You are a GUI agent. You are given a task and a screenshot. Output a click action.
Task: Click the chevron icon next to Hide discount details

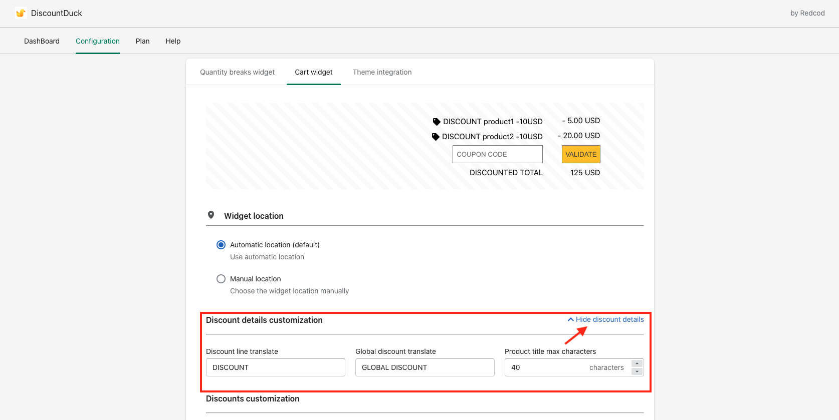pyautogui.click(x=570, y=319)
